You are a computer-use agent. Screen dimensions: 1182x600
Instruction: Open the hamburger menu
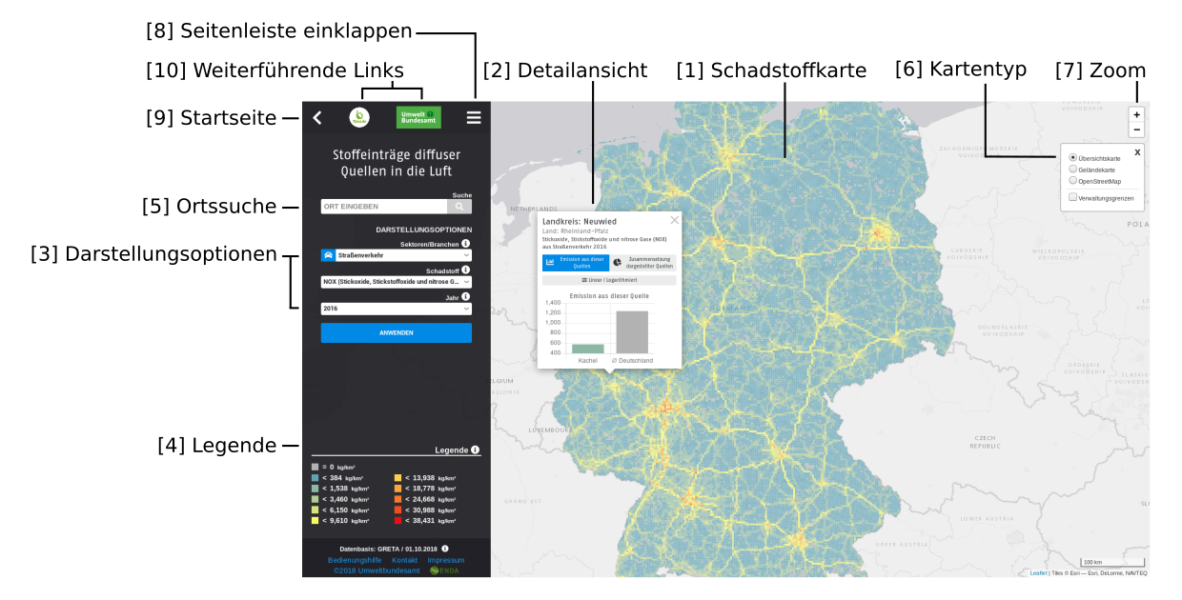[474, 118]
